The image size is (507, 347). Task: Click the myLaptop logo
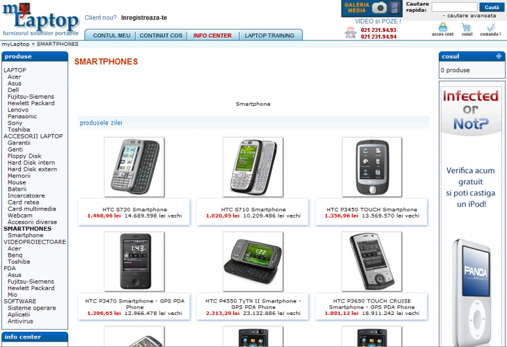[40, 19]
